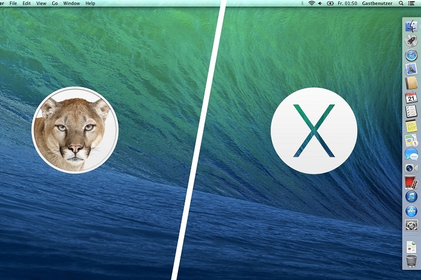This screenshot has height=280, width=421.
Task: Open the Gastbenutzer user menu
Action: [377, 3]
